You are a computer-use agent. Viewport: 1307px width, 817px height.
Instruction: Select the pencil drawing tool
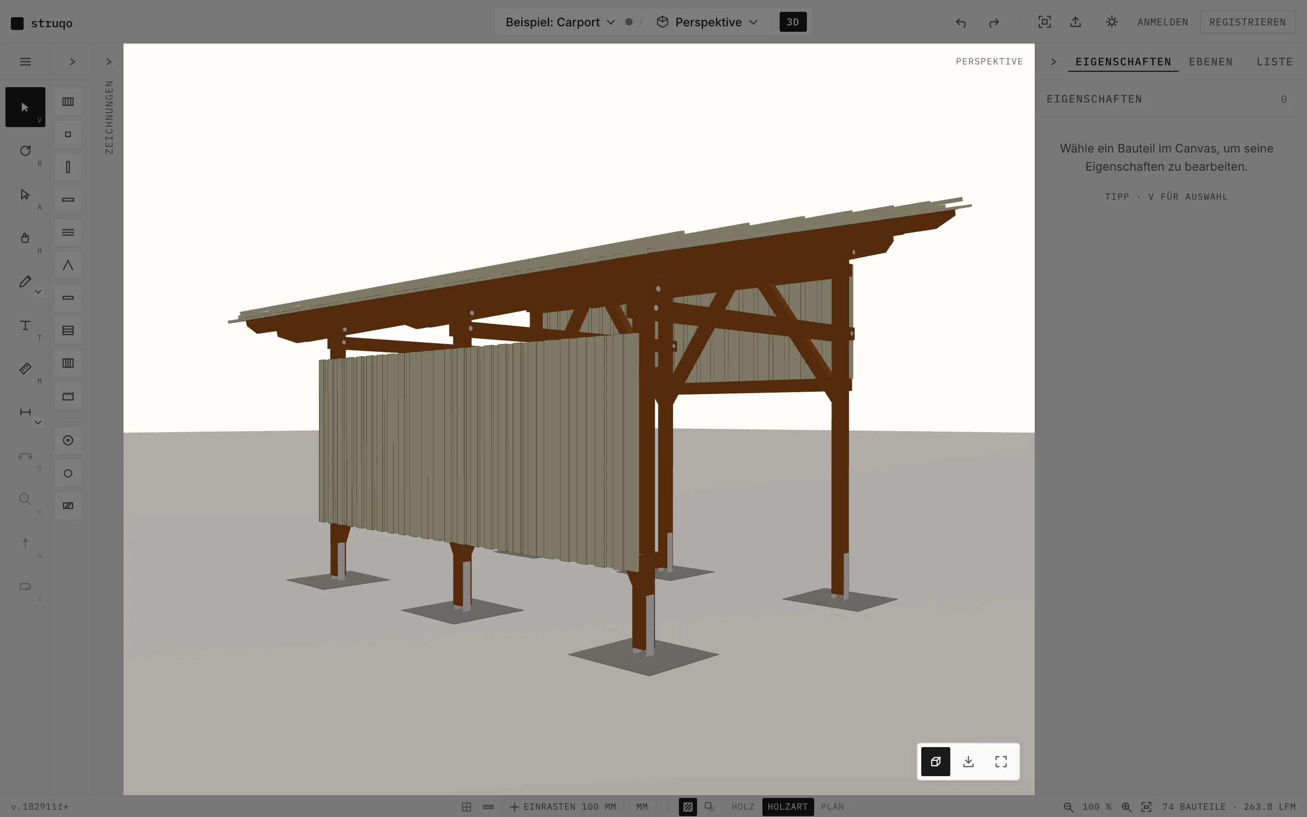point(25,281)
